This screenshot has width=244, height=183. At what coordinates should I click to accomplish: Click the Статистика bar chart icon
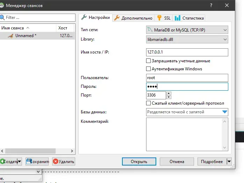click(x=177, y=18)
